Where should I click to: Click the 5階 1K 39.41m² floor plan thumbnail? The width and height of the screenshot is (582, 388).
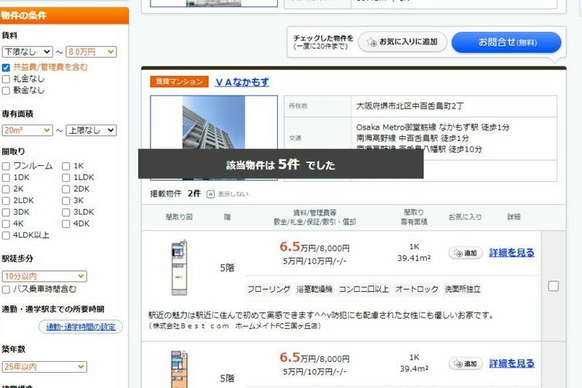tap(179, 268)
